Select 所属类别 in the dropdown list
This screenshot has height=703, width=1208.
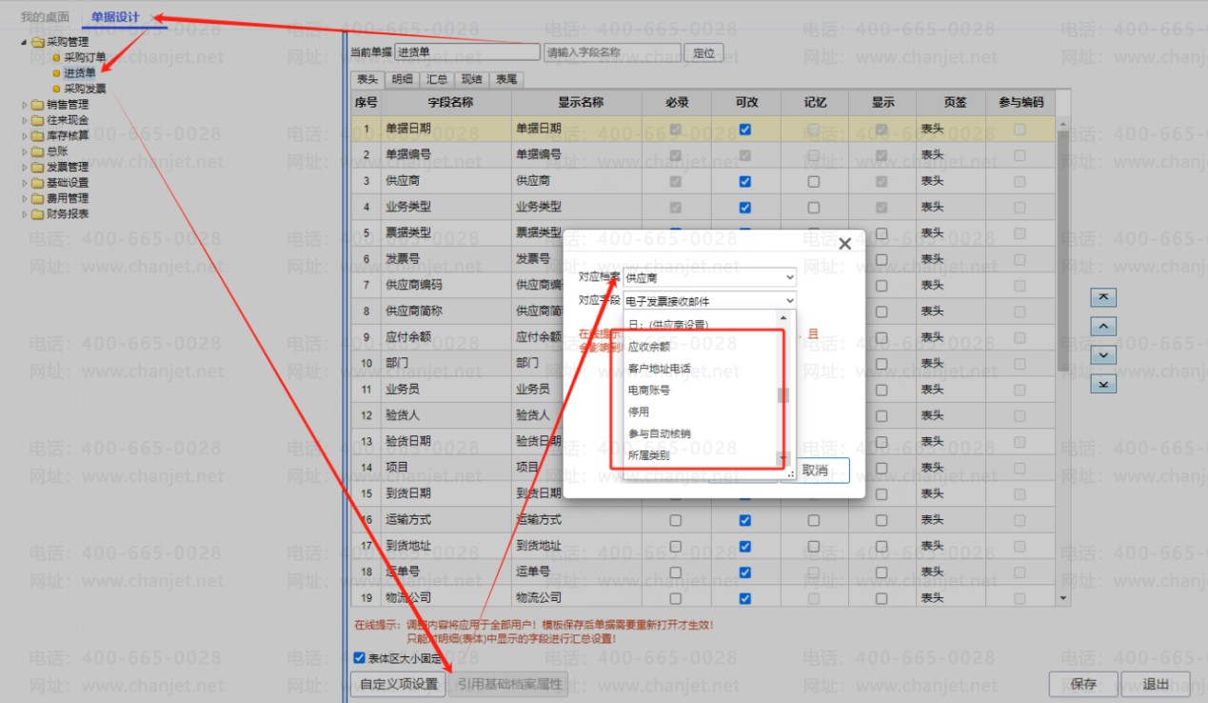[701, 456]
